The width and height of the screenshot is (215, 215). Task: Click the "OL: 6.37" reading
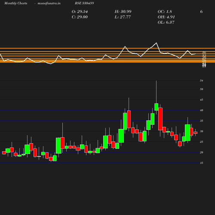point(166,22)
